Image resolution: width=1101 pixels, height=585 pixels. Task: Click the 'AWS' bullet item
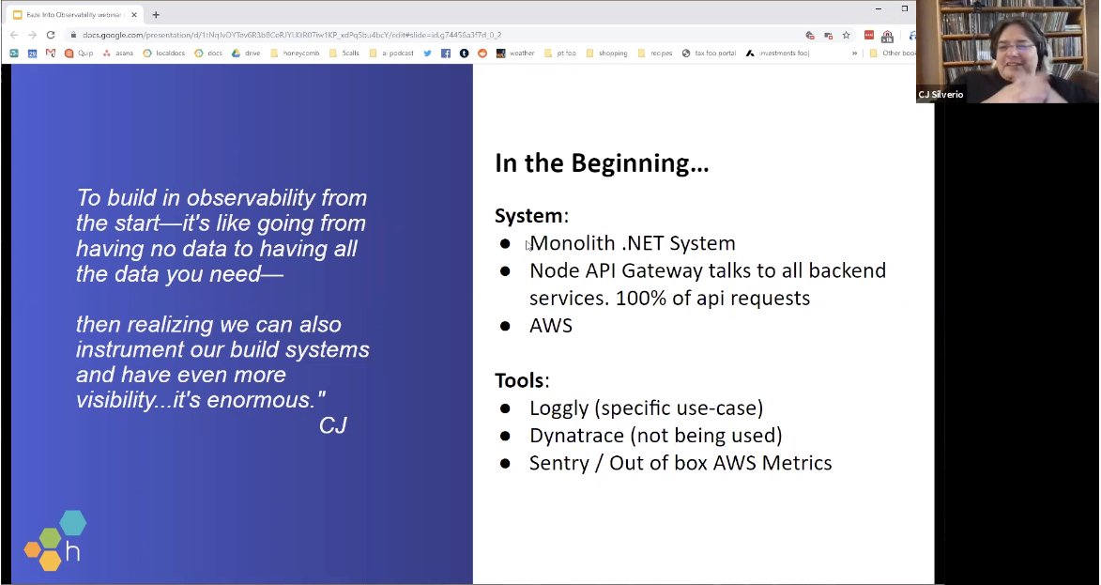pyautogui.click(x=550, y=325)
